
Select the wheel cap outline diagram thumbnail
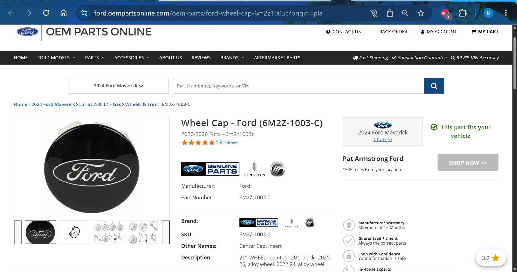[75, 232]
